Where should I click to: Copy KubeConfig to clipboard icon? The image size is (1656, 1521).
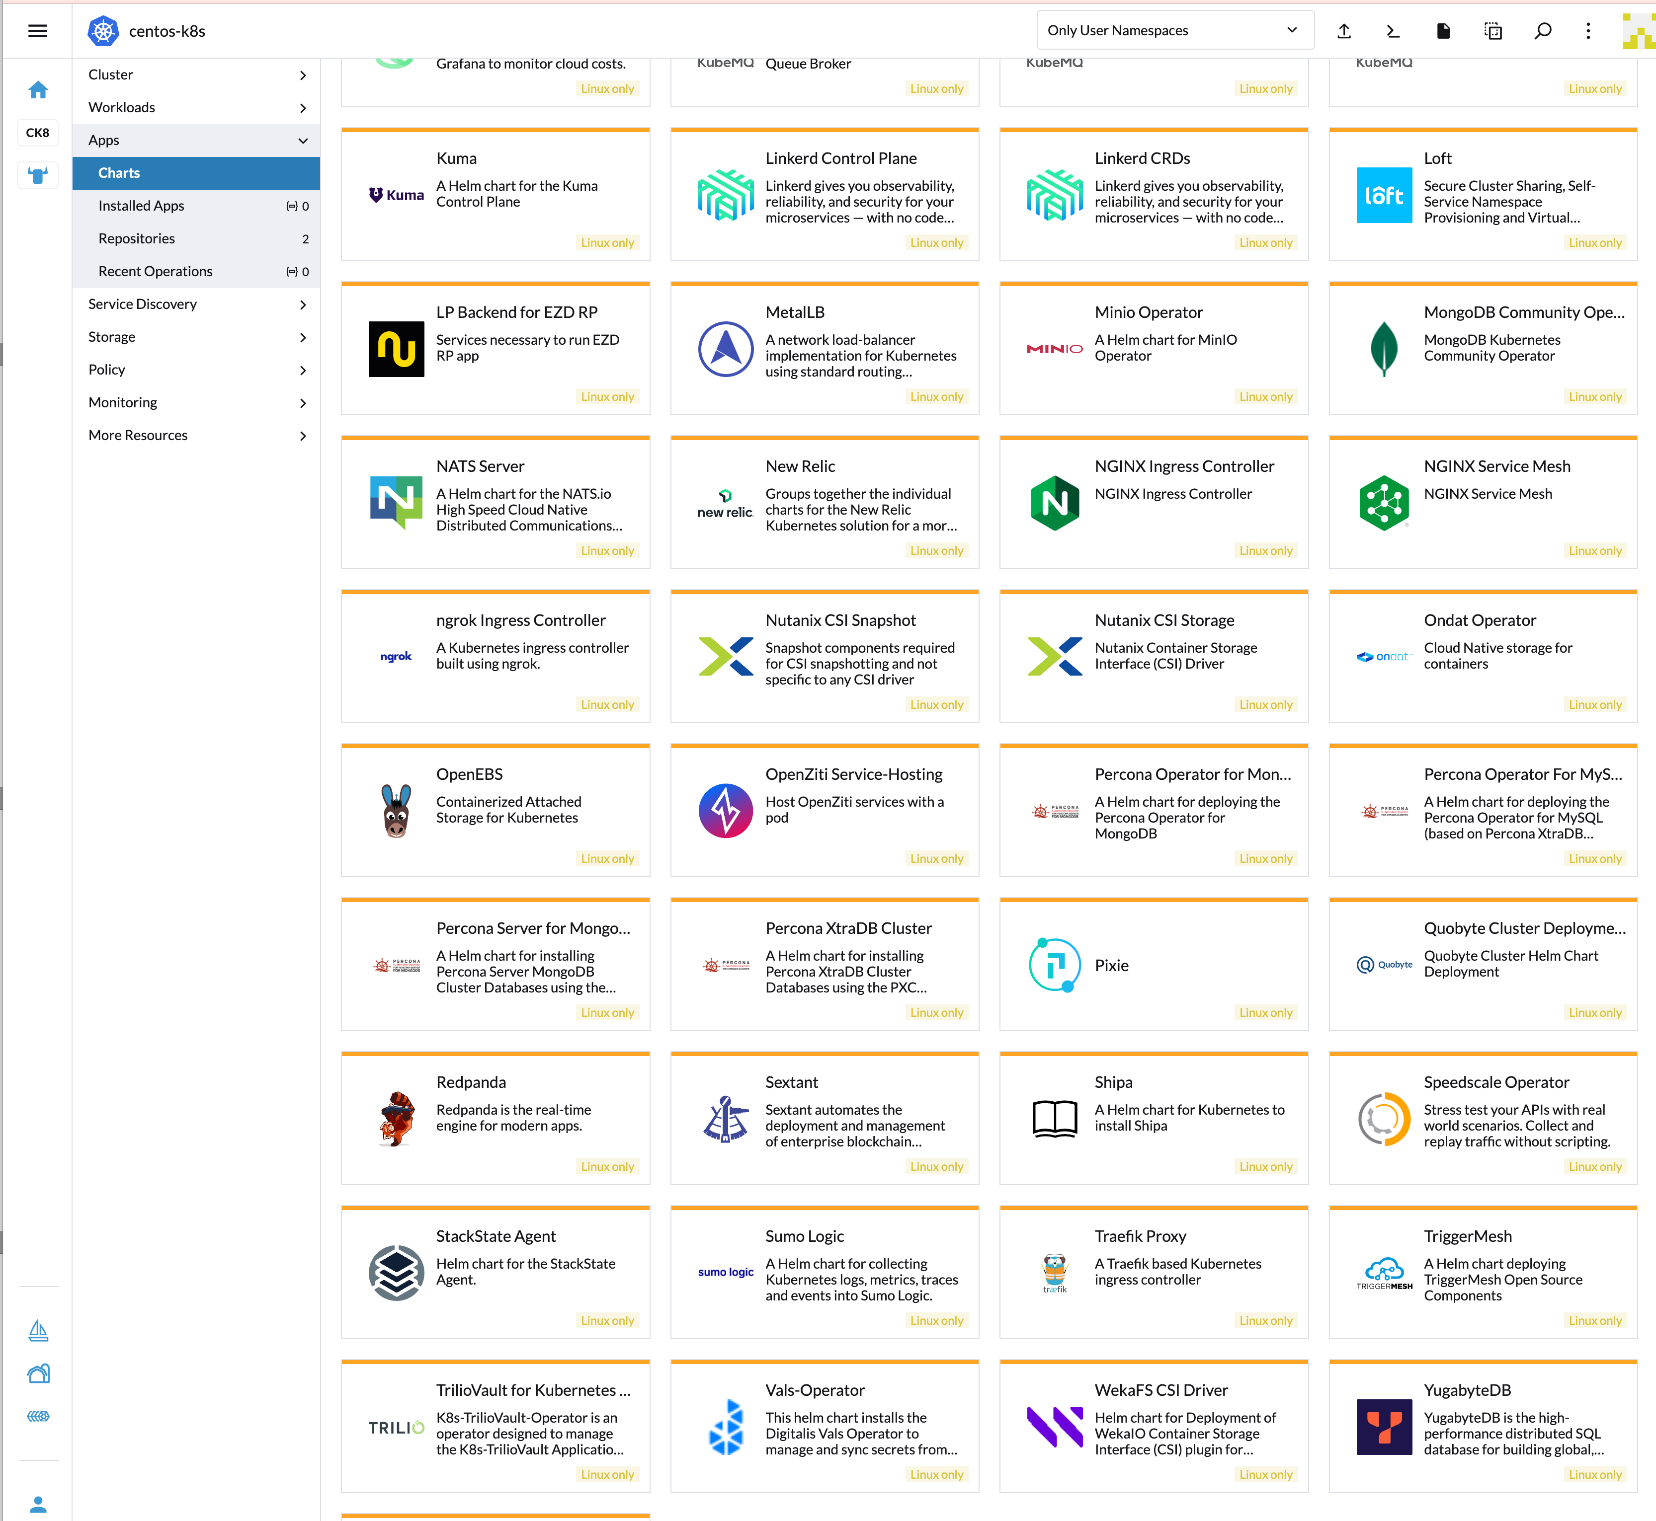coord(1493,30)
